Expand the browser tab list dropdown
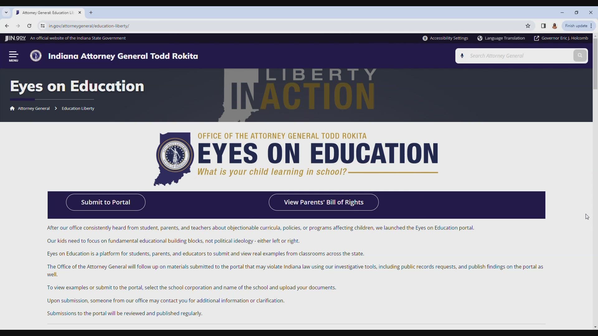Image resolution: width=598 pixels, height=336 pixels. click(6, 12)
